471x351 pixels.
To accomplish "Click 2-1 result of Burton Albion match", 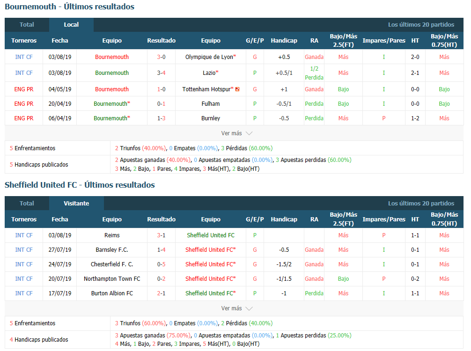I will pos(162,293).
